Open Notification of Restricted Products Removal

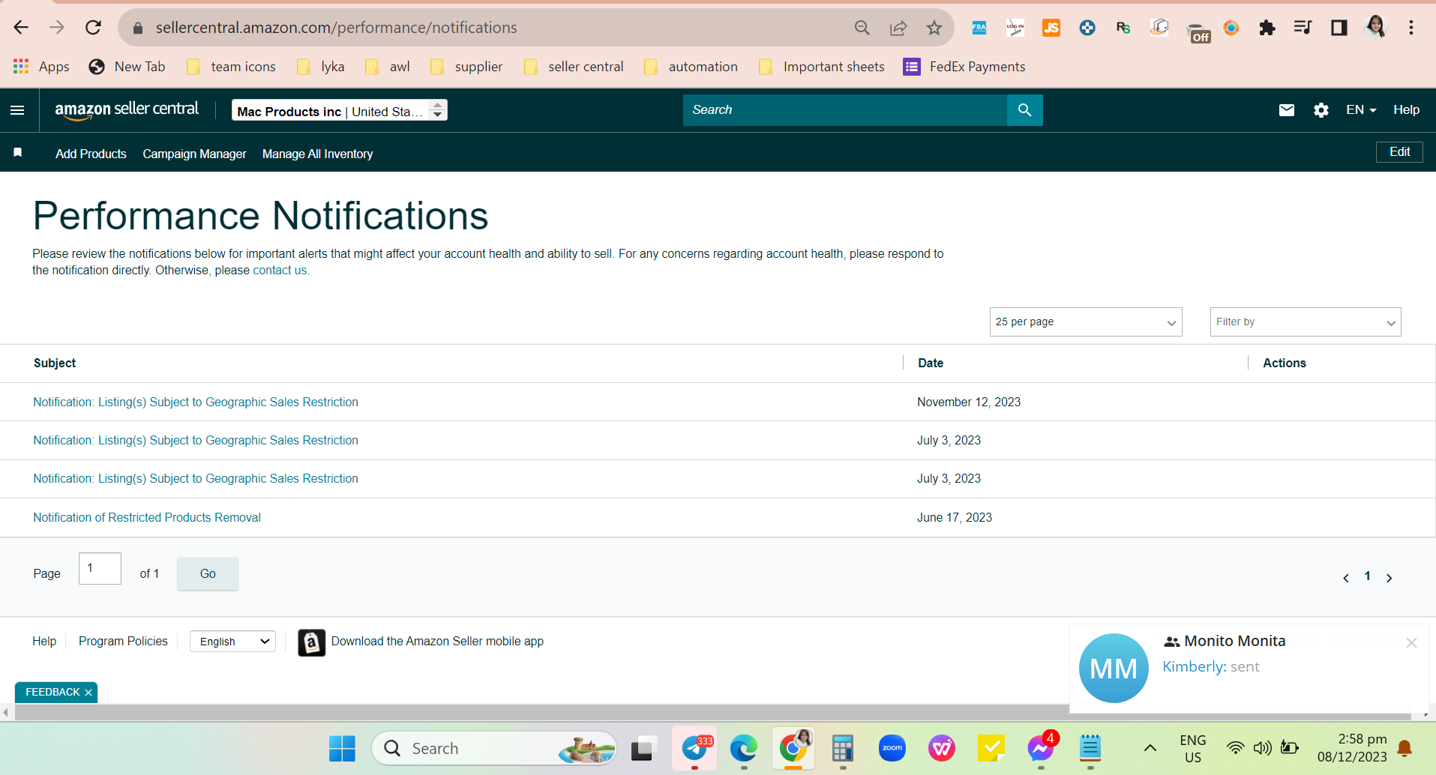pos(147,518)
